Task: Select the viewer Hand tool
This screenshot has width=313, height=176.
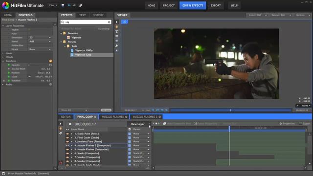Action: [x=117, y=27]
